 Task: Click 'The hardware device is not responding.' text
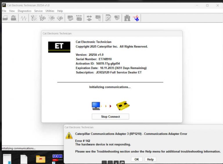click(x=103, y=144)
